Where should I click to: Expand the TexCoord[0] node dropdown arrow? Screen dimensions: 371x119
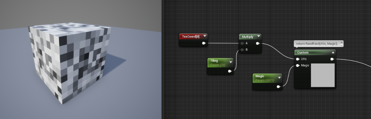205,36
